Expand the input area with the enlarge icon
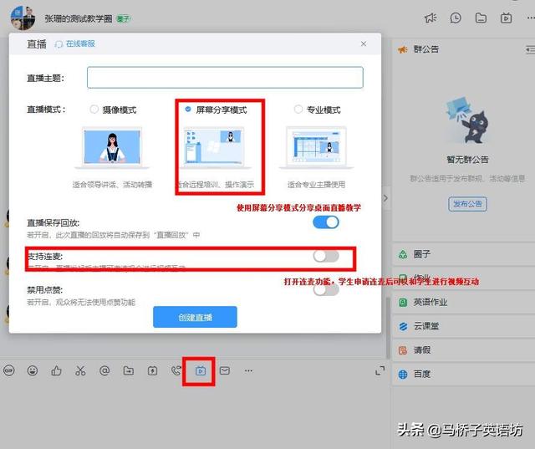The height and width of the screenshot is (449, 535). pos(380,370)
